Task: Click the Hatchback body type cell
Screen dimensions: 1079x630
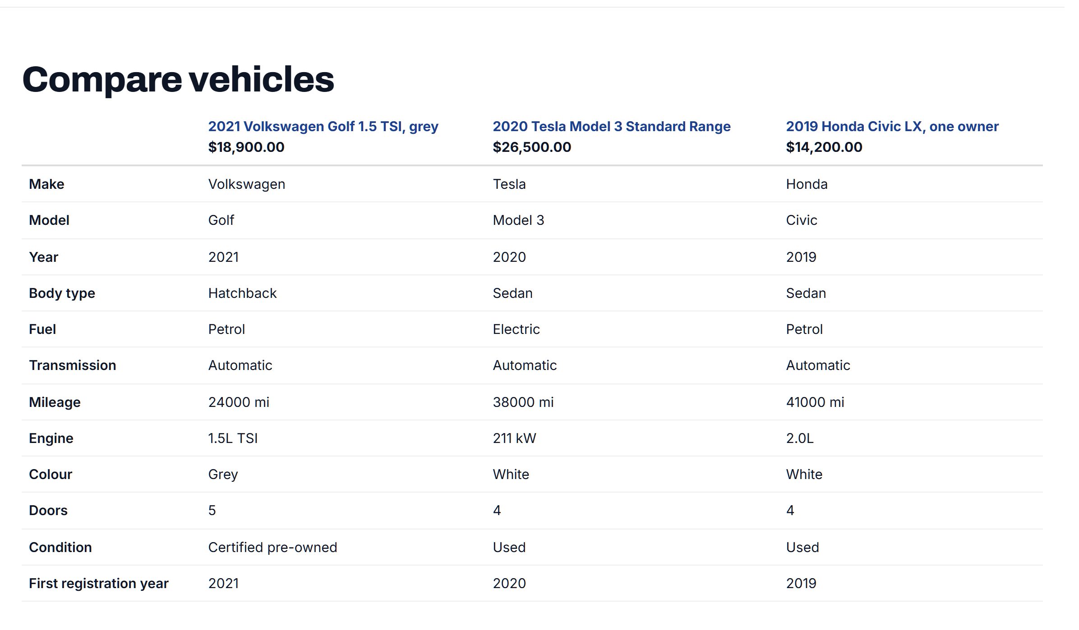Action: (x=242, y=293)
